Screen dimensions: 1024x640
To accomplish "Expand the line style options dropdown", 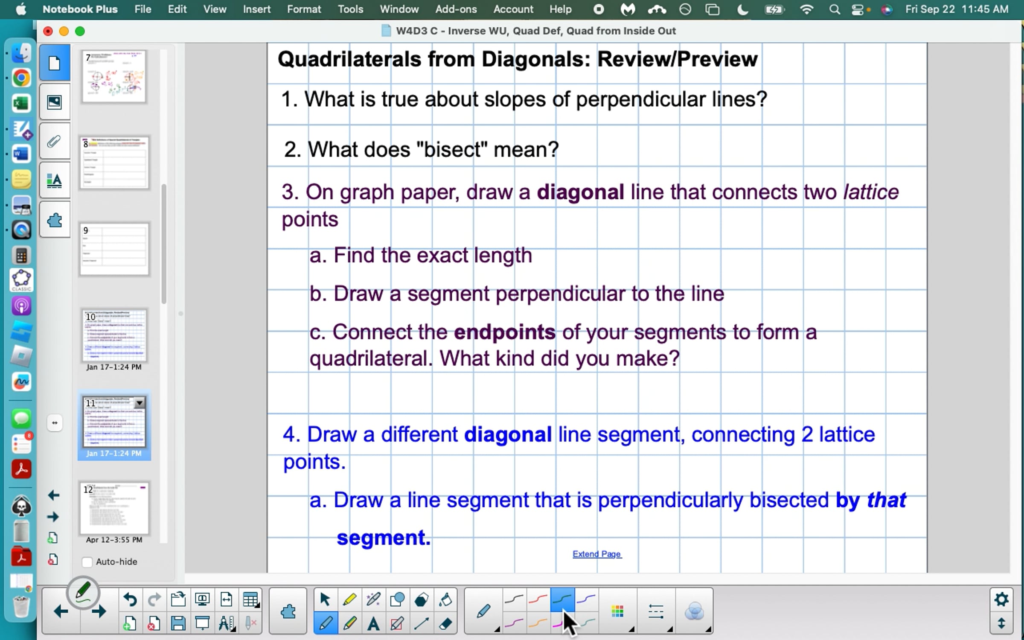I will tap(656, 611).
